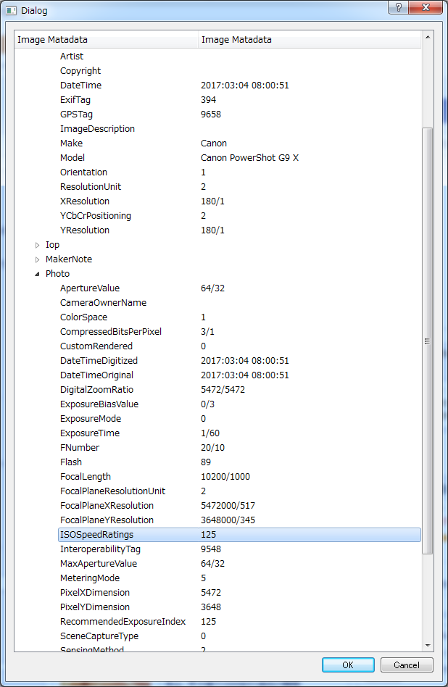Select the ResolutionUnit row
448x687 pixels.
239,186
